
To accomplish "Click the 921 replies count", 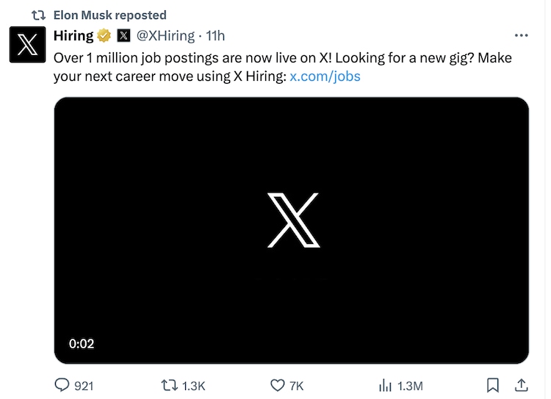I will click(84, 385).
